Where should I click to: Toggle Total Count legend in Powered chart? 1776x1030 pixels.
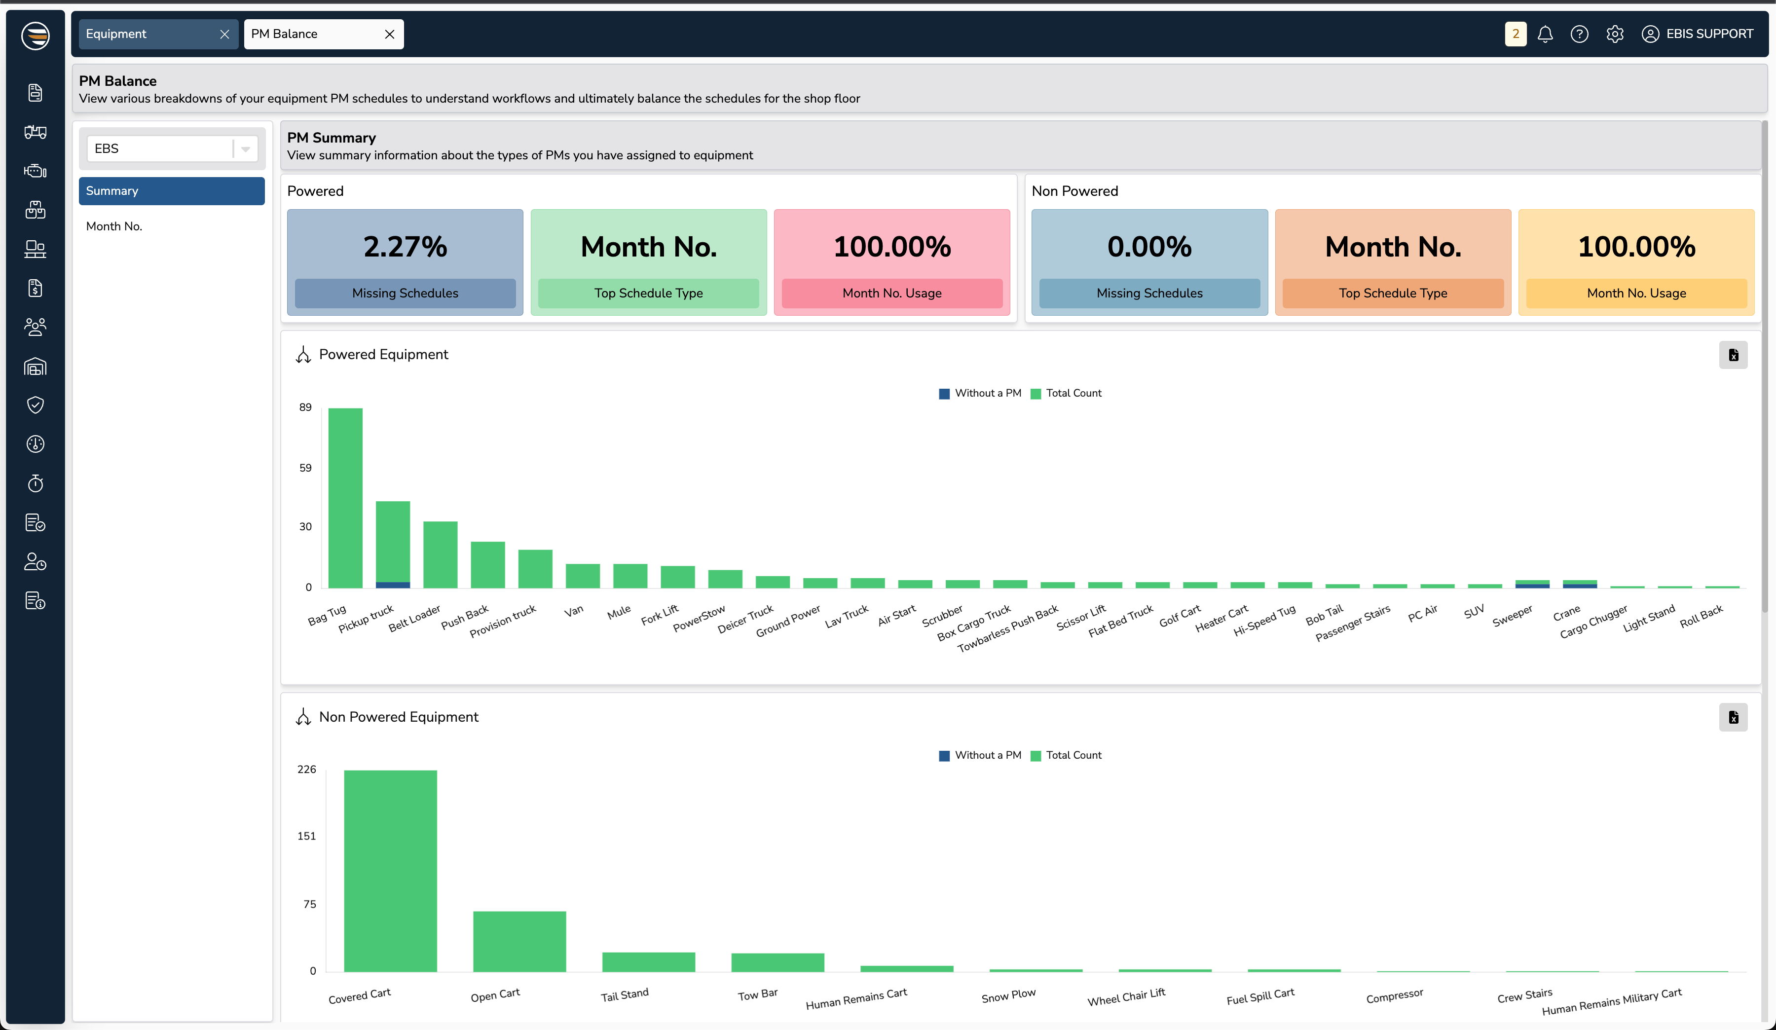(1066, 393)
